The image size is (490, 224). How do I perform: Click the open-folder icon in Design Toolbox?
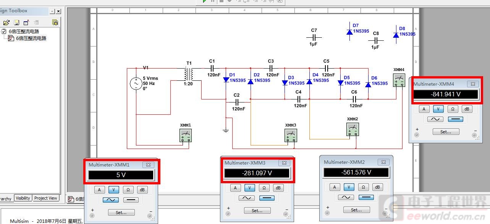pyautogui.click(x=6, y=23)
